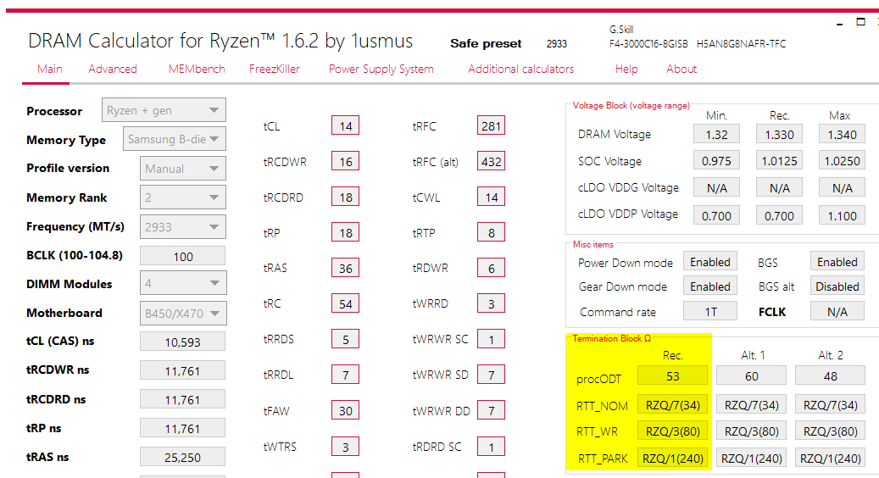Viewport: 879px width, 478px height.
Task: Switch to the Main tab
Action: coord(49,69)
